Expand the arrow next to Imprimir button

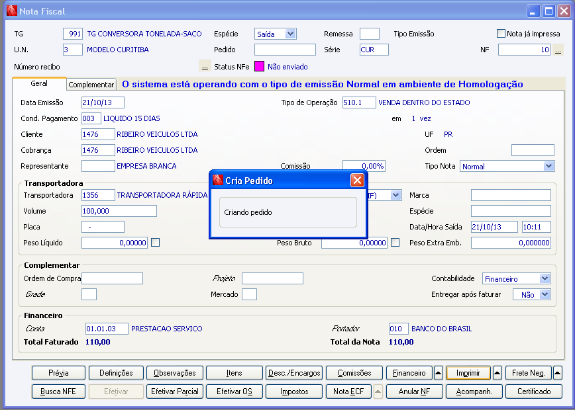click(497, 373)
